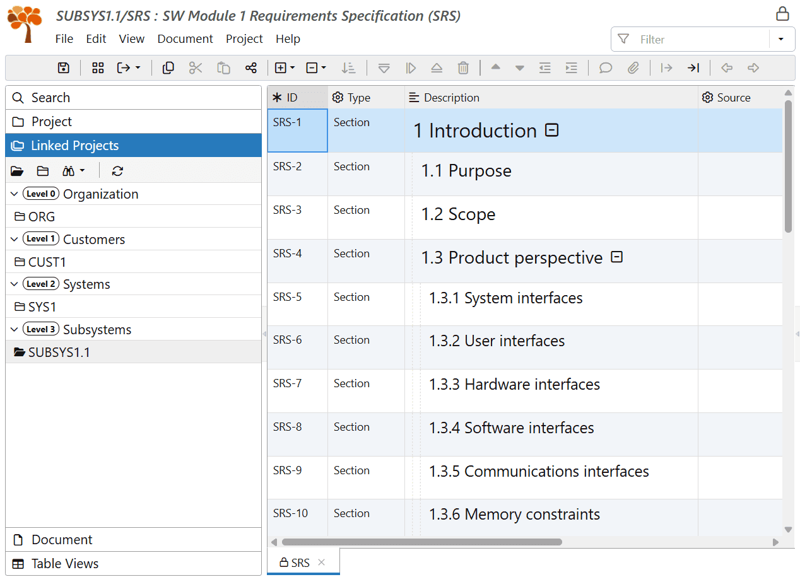This screenshot has height=577, width=800.
Task: Click the black arrow-to-line icon
Action: click(693, 68)
